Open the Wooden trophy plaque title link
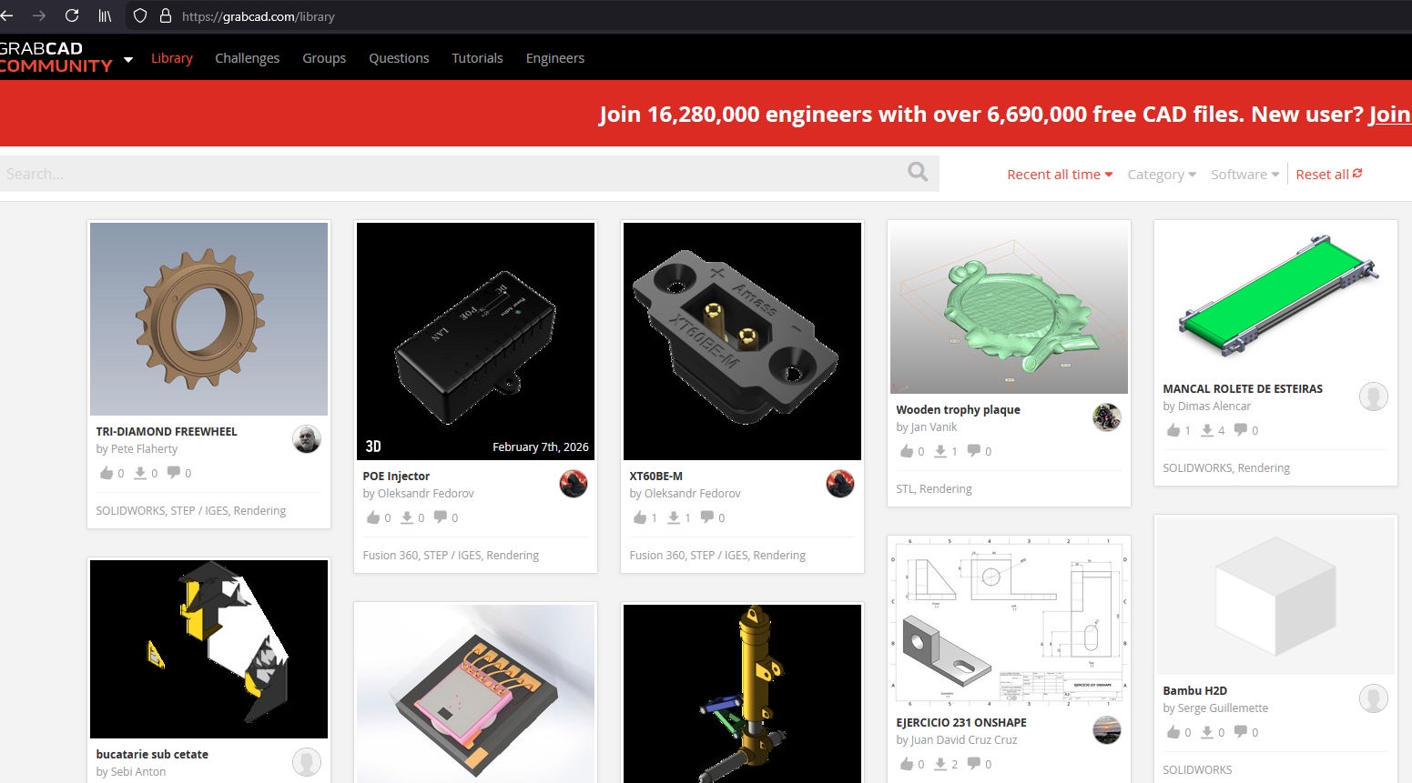The width and height of the screenshot is (1412, 783). point(958,410)
